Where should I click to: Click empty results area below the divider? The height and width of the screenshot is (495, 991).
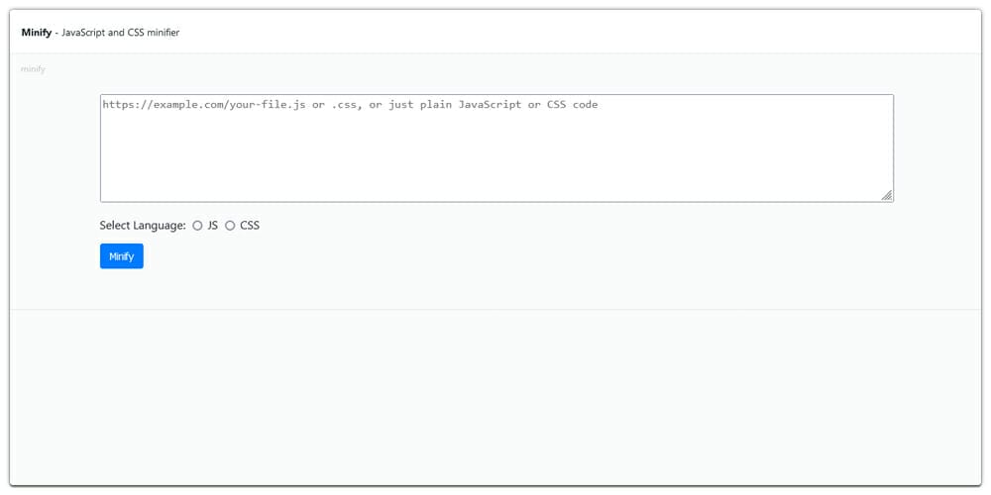click(495, 396)
